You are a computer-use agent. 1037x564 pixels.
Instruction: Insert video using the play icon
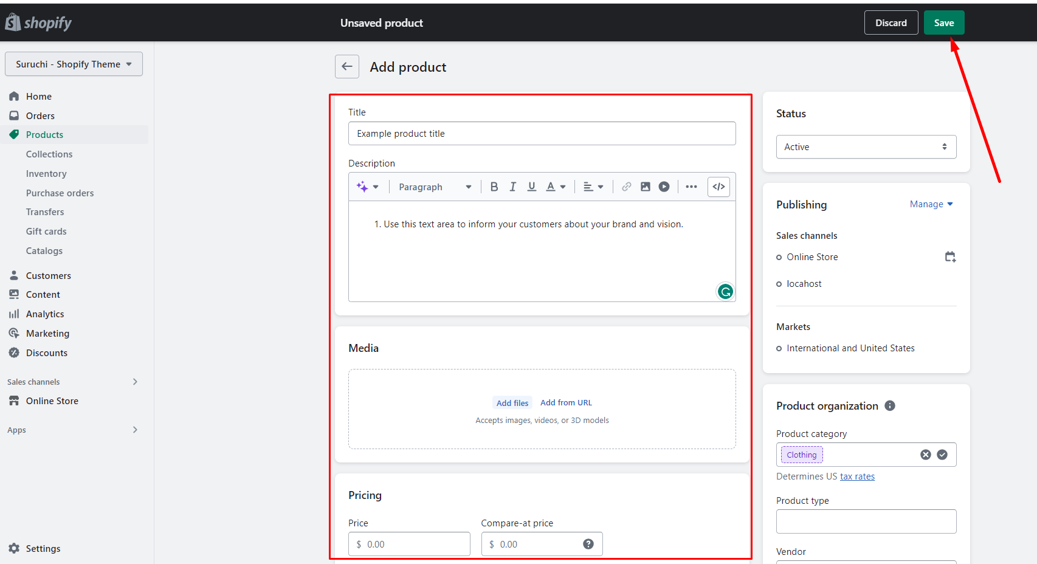click(664, 187)
